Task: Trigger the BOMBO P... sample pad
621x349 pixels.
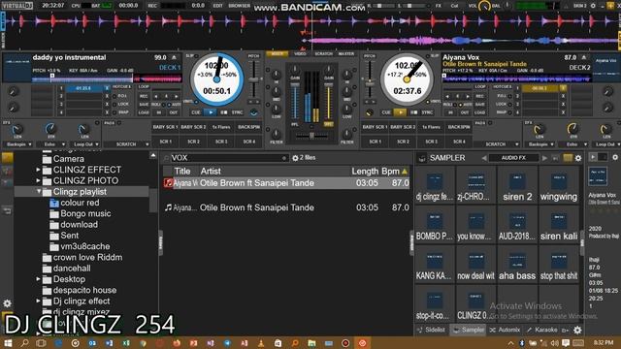Action: [435, 225]
